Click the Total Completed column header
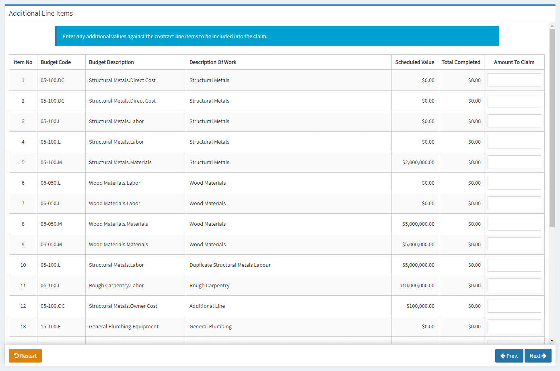 pyautogui.click(x=461, y=62)
